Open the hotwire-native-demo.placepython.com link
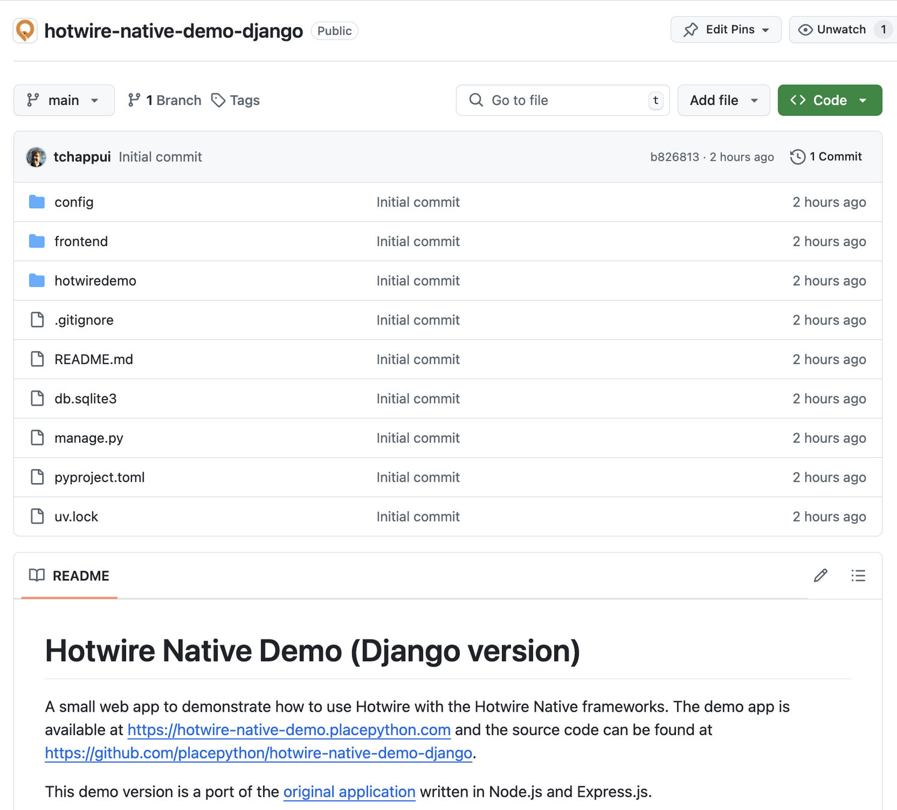This screenshot has height=810, width=897. pos(289,730)
